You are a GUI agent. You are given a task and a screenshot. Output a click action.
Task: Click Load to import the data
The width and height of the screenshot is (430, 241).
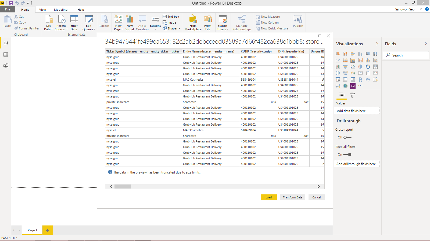(x=269, y=197)
